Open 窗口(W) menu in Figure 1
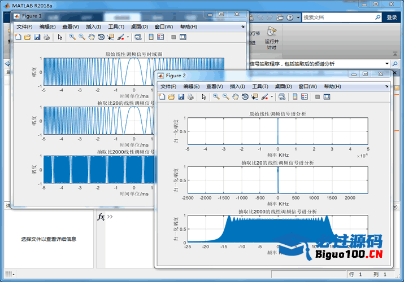The height and width of the screenshot is (282, 404). tap(164, 27)
